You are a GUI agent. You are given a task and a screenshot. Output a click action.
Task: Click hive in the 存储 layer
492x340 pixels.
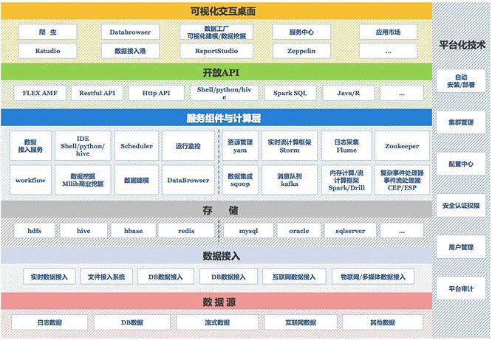click(x=83, y=231)
